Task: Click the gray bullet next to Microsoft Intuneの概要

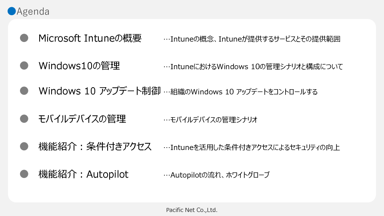Action: tap(24, 38)
